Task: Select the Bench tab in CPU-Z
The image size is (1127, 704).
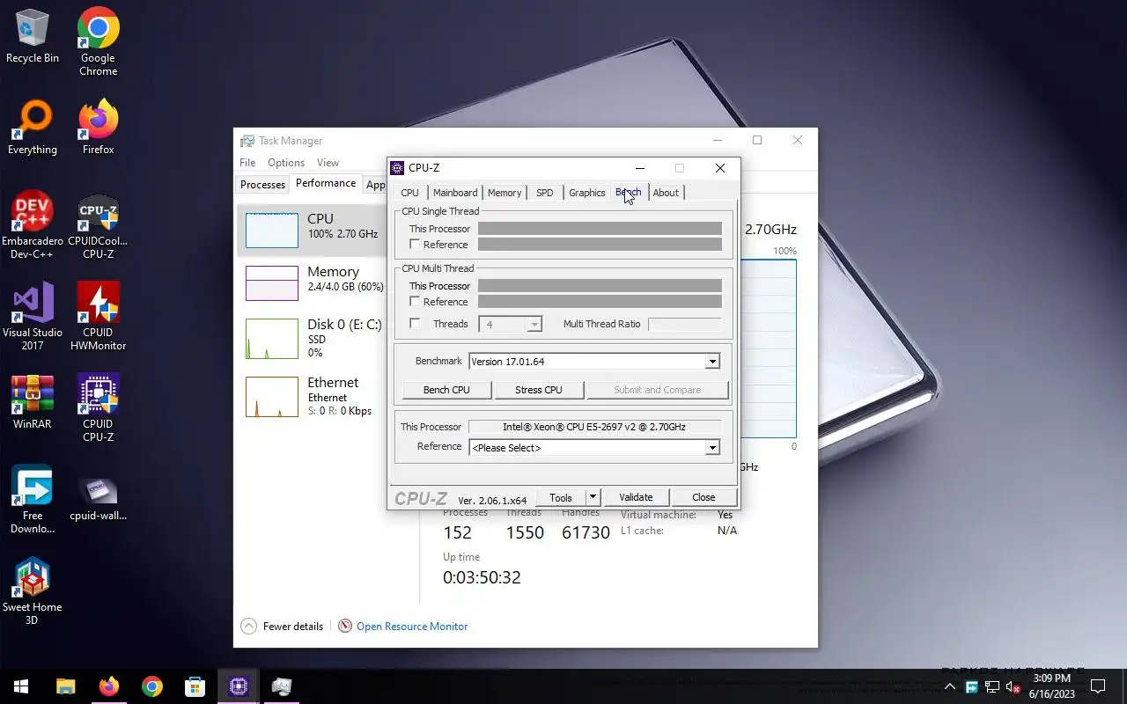Action: [x=629, y=192]
